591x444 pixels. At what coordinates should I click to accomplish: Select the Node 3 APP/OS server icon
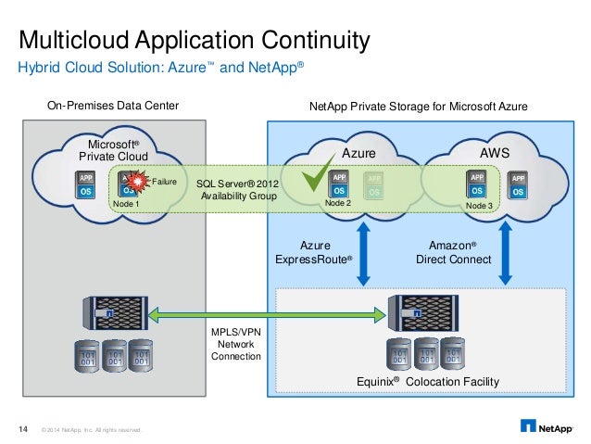click(x=476, y=184)
